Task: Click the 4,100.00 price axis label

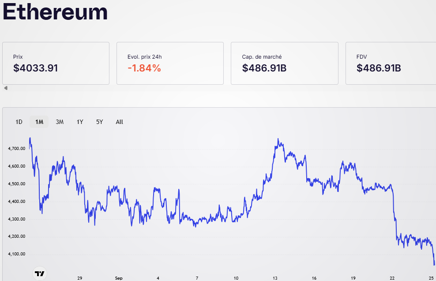Action: (16, 254)
